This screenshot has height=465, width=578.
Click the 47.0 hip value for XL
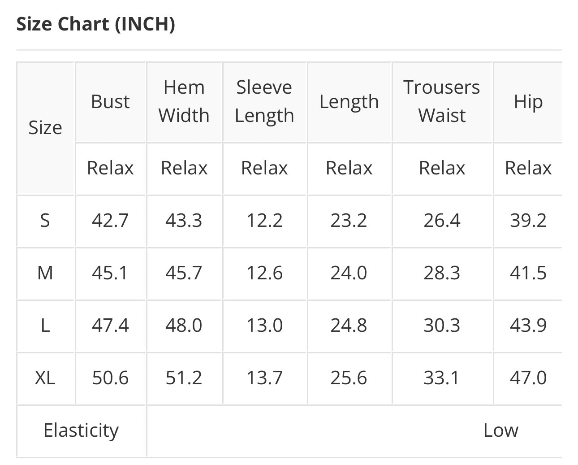point(528,378)
